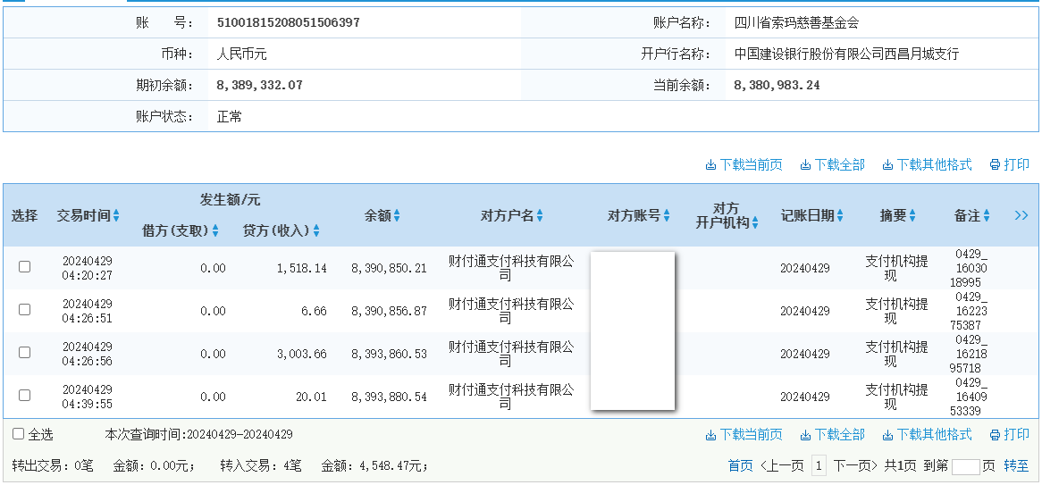Click the bottom 打印 print link
Viewport: 1042px width, 485px height.
[1010, 434]
